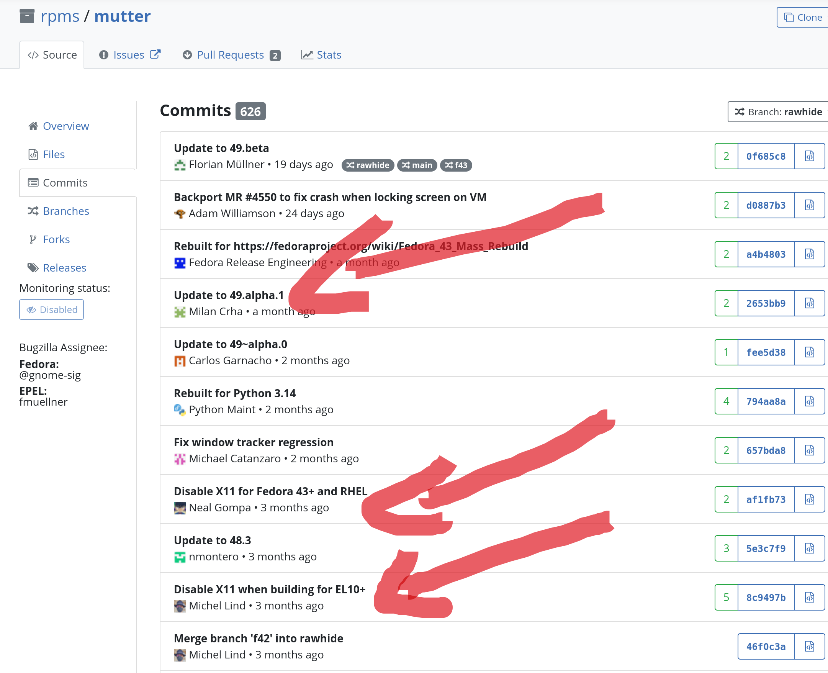View tree for commit 5e3c7f9
Screen dimensions: 828x673
pyautogui.click(x=809, y=549)
